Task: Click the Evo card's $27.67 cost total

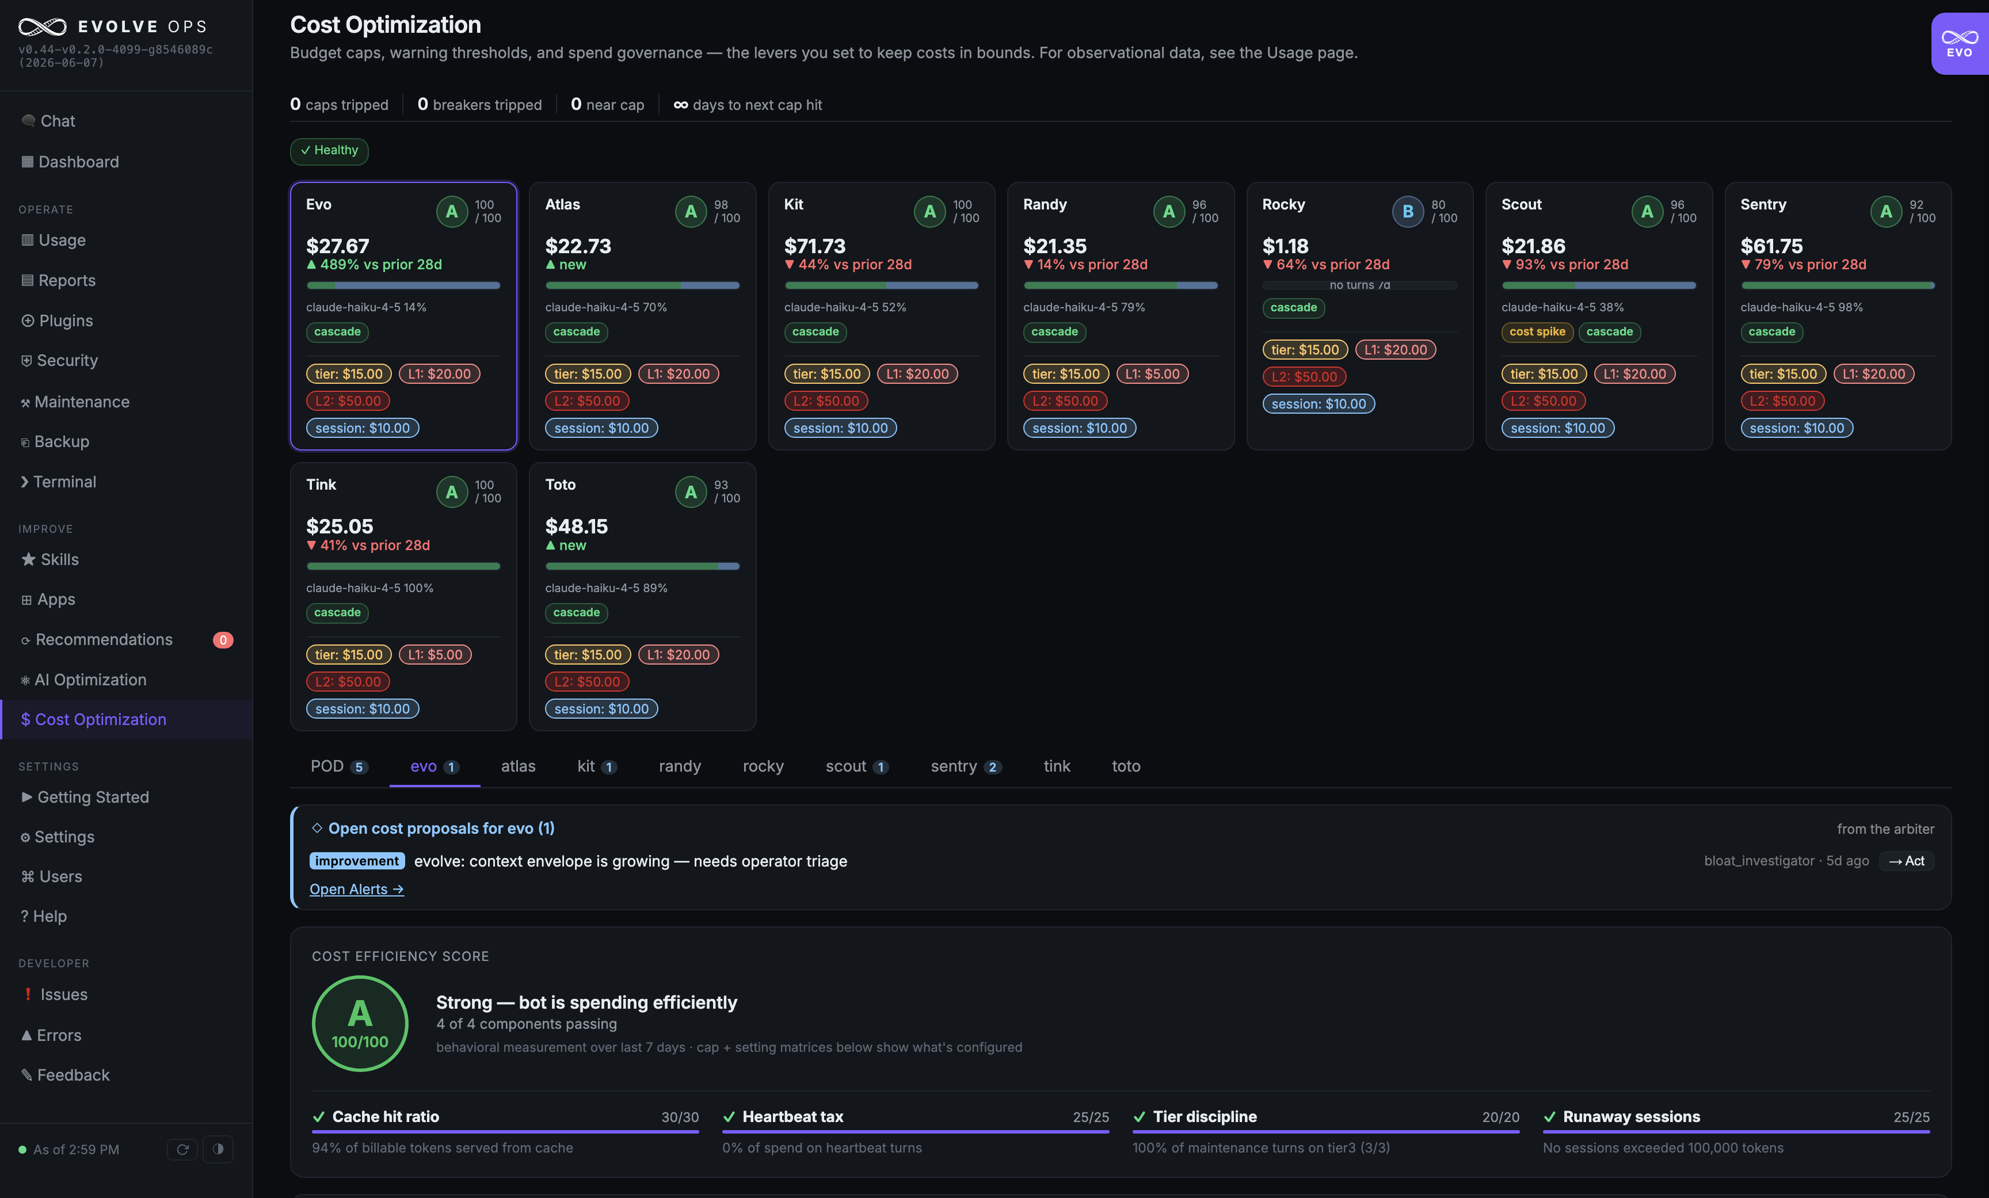Action: tap(337, 246)
